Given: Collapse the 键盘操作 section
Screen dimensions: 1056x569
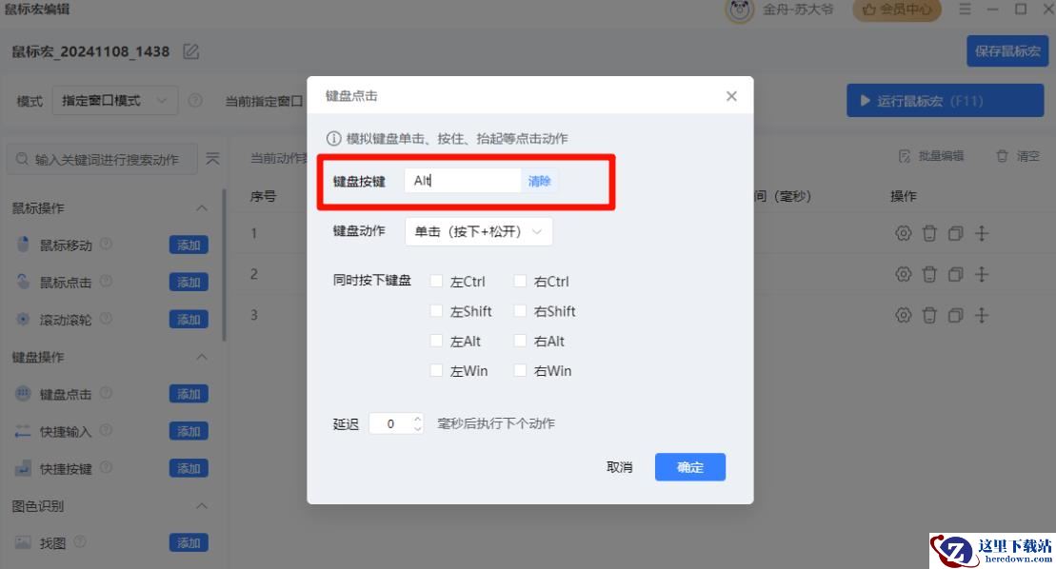Looking at the screenshot, I should click(x=201, y=357).
